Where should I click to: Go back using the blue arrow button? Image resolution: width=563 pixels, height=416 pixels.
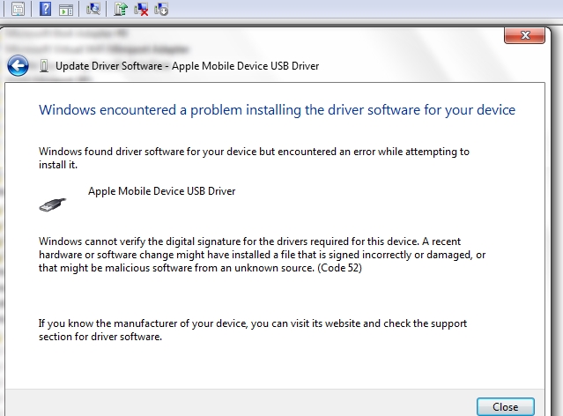[x=18, y=65]
